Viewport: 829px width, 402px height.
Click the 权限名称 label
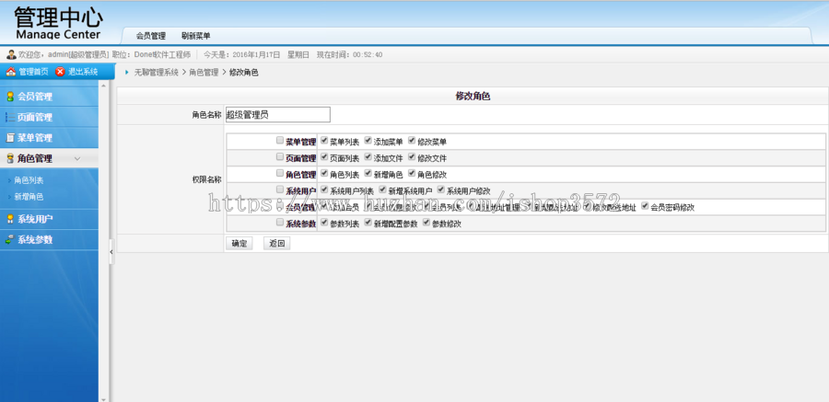(206, 179)
